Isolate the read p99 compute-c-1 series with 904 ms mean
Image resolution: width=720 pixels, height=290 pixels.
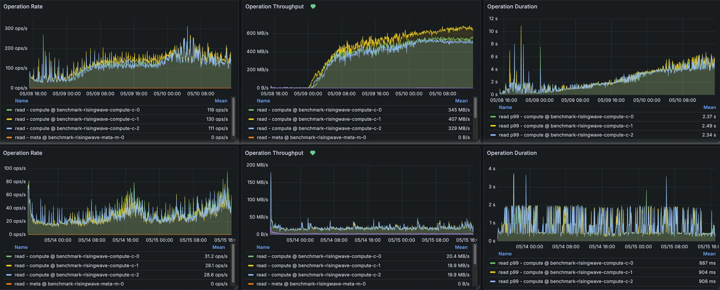565,272
